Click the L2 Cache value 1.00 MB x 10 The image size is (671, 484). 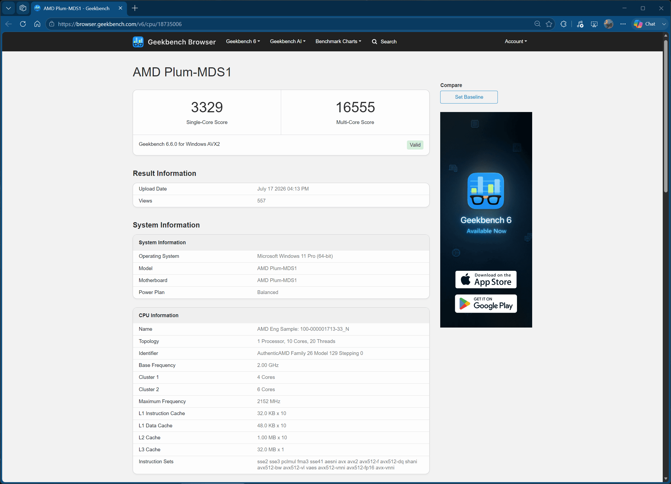pyautogui.click(x=272, y=438)
